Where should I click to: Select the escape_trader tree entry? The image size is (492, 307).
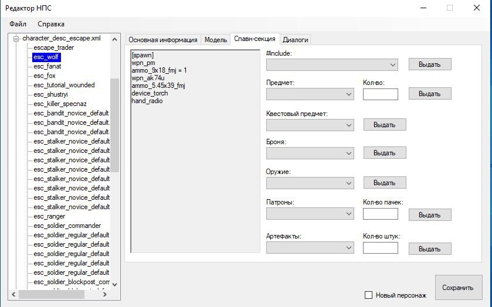(x=53, y=47)
